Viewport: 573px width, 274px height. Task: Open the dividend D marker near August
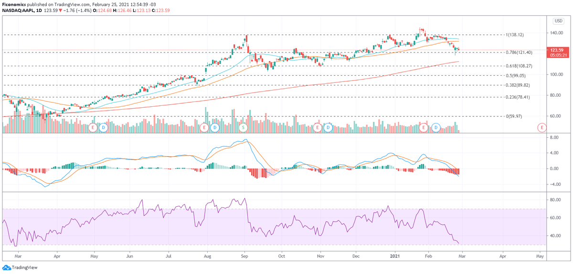click(x=215, y=127)
